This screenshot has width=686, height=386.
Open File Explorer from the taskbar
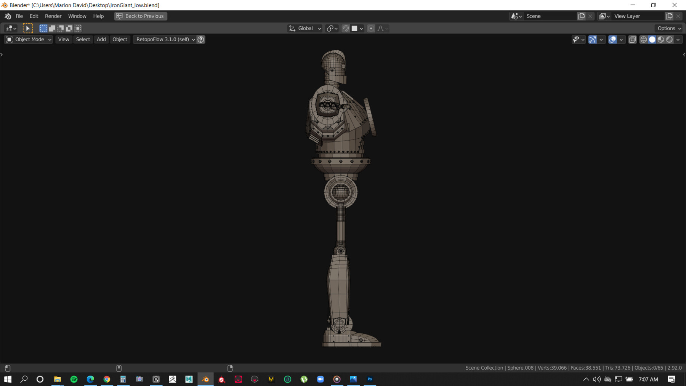coord(58,379)
